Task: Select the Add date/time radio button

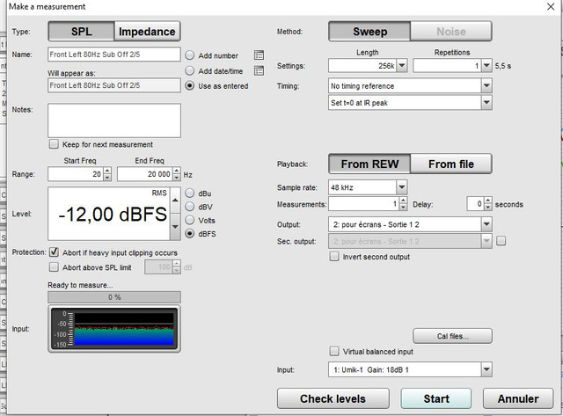Action: click(190, 70)
